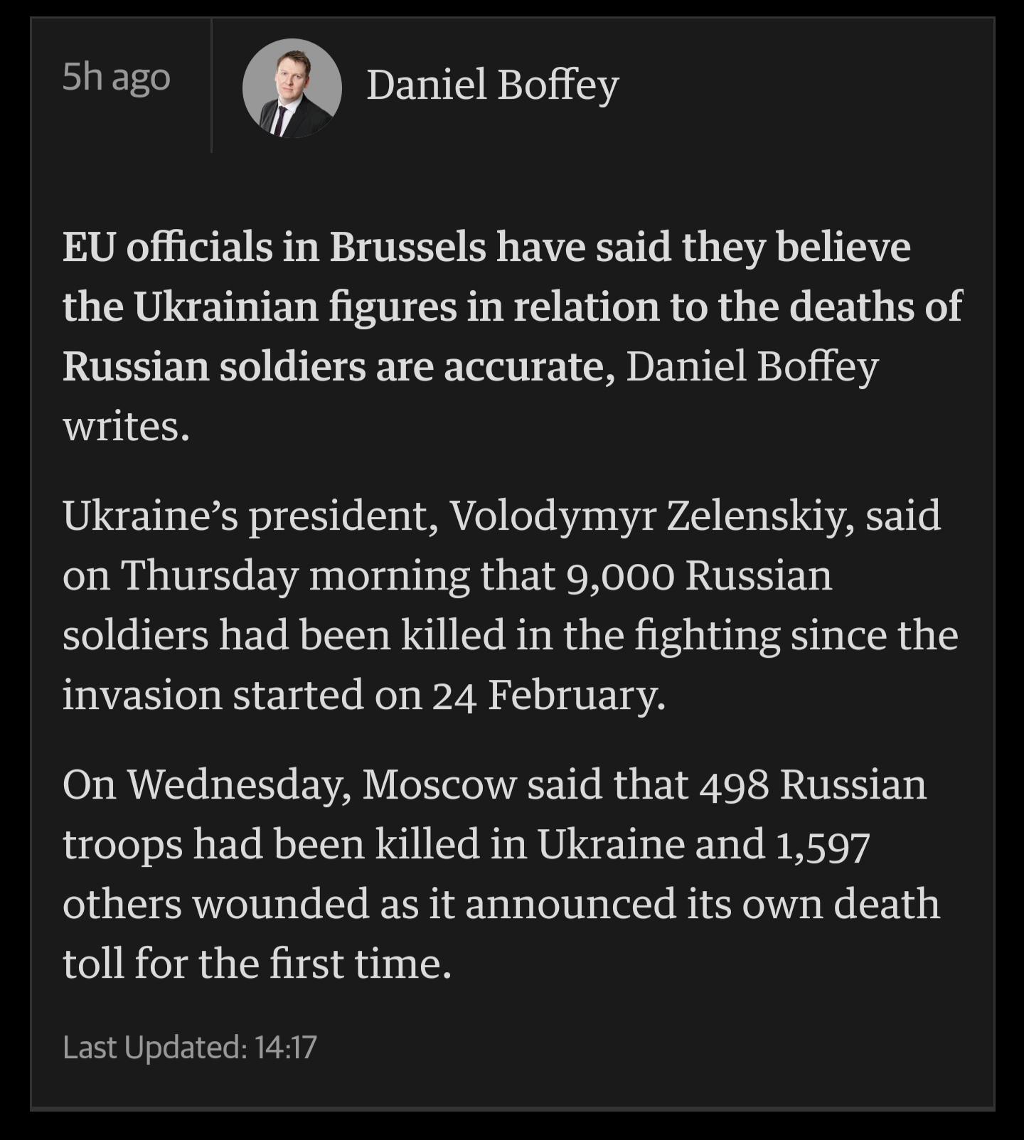Click 'Ukraine's president' at paragraph start
This screenshot has height=1140, width=1024.
pyautogui.click(x=249, y=516)
